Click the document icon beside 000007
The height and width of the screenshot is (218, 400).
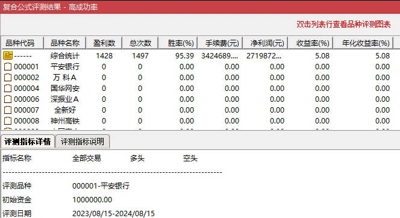(8, 110)
